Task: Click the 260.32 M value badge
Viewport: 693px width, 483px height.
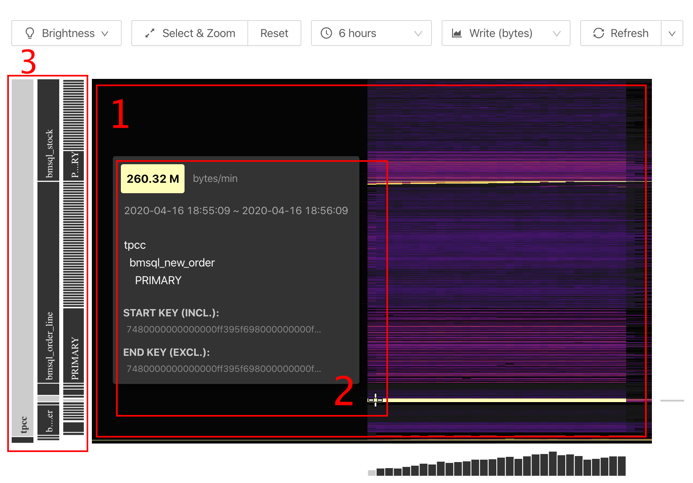Action: point(153,179)
